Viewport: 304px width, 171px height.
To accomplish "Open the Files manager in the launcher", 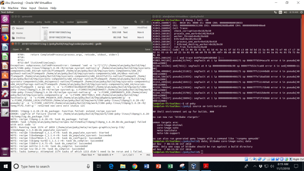I will 5,28.
